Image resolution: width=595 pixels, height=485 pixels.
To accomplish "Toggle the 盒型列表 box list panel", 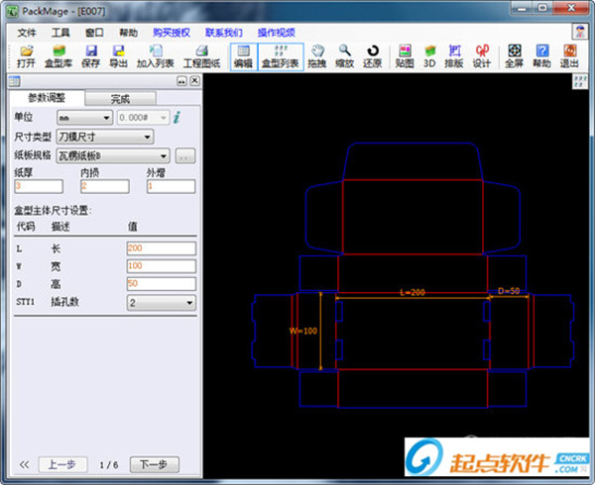I will click(280, 55).
